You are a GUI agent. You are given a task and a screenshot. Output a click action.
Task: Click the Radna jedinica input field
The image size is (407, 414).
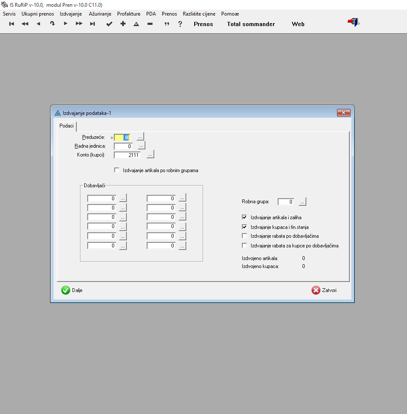[x=123, y=146]
